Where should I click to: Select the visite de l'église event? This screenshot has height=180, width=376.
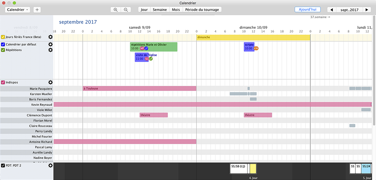[x=142, y=57]
